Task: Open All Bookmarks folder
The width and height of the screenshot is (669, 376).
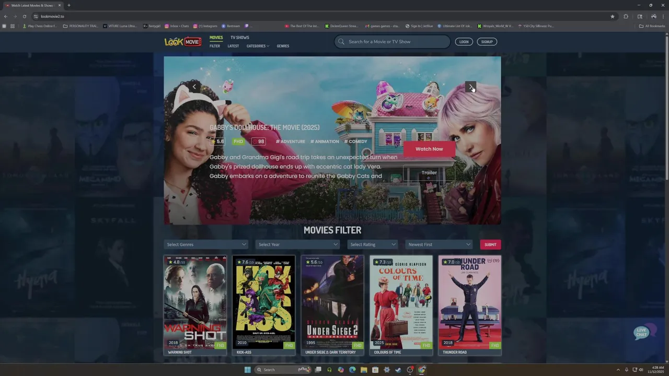Action: click(652, 26)
